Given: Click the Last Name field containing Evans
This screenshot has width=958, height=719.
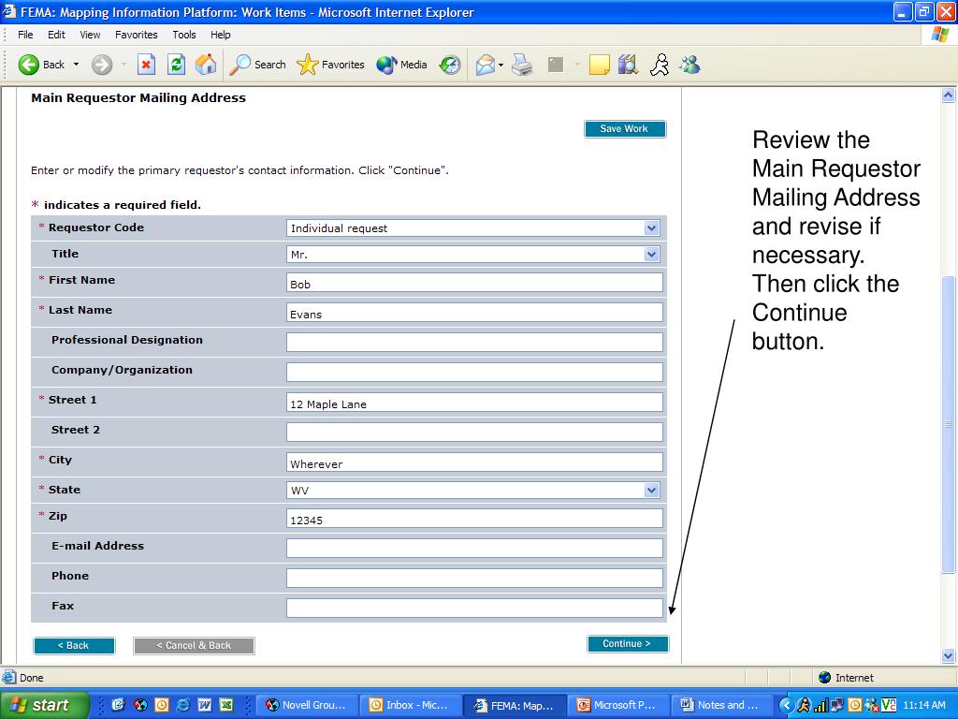Looking at the screenshot, I should click(474, 313).
